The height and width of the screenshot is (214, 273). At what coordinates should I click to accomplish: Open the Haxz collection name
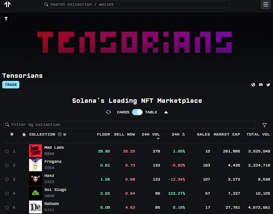click(49, 176)
